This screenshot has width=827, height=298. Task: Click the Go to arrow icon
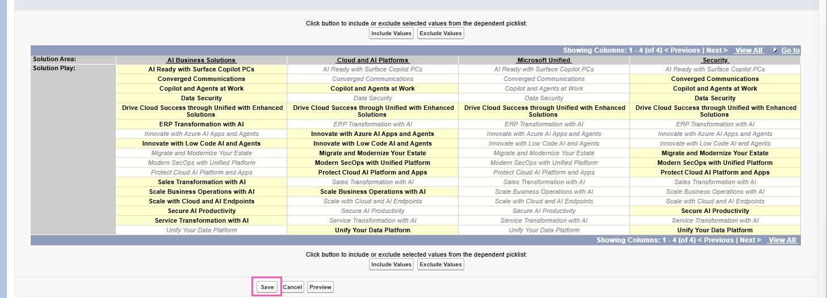point(775,50)
